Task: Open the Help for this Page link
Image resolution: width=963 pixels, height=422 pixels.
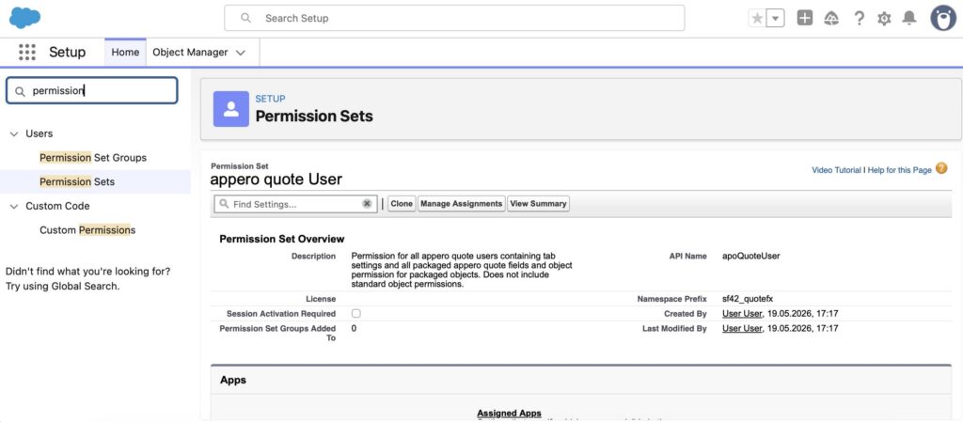Action: (x=900, y=170)
